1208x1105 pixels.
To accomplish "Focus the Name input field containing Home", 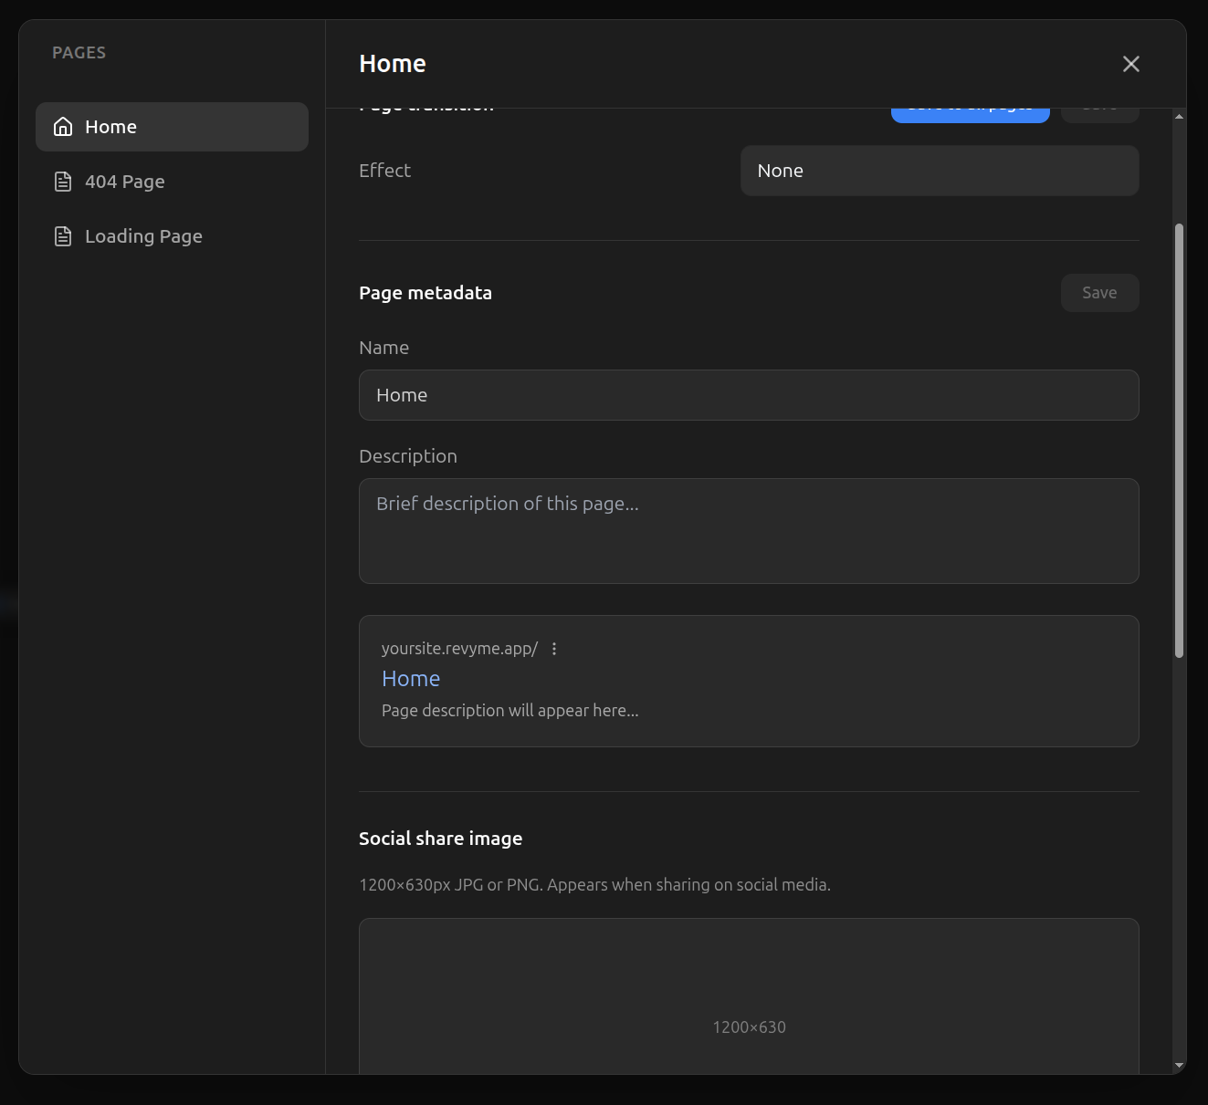I will tap(748, 395).
